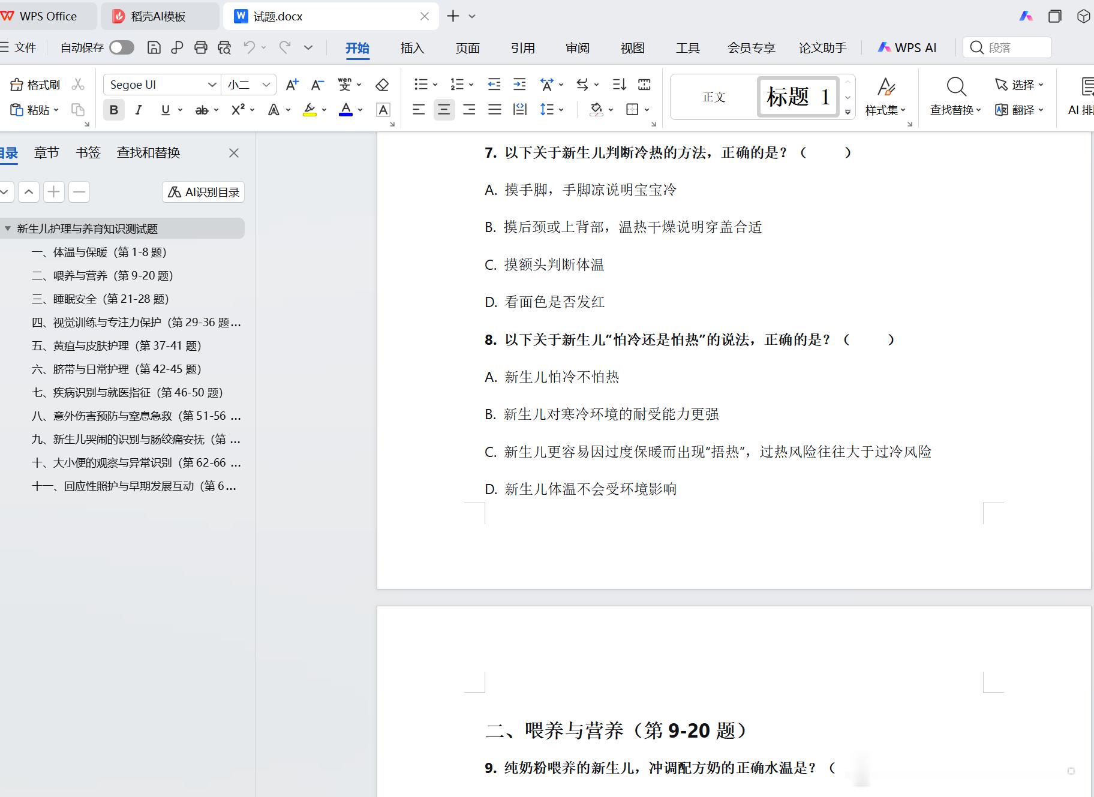This screenshot has height=797, width=1094.
Task: Click the Cut scissors icon
Action: (x=78, y=85)
